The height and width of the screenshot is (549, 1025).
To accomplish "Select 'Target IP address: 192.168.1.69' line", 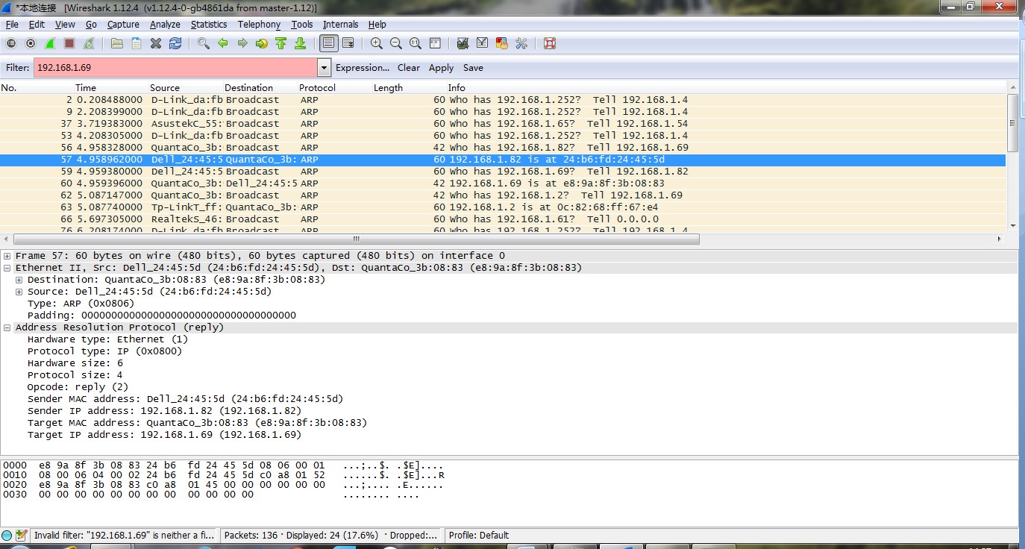I will coord(164,435).
